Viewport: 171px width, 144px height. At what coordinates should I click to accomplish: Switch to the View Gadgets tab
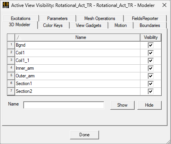[x=89, y=25]
